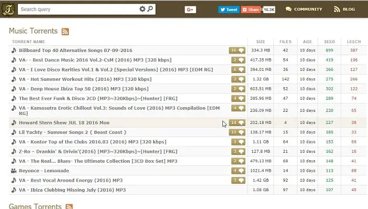Image resolution: width=368 pixels, height=209 pixels.
Task: Open comments badge for Kontor Top of the Clubs
Action: tap(238, 142)
